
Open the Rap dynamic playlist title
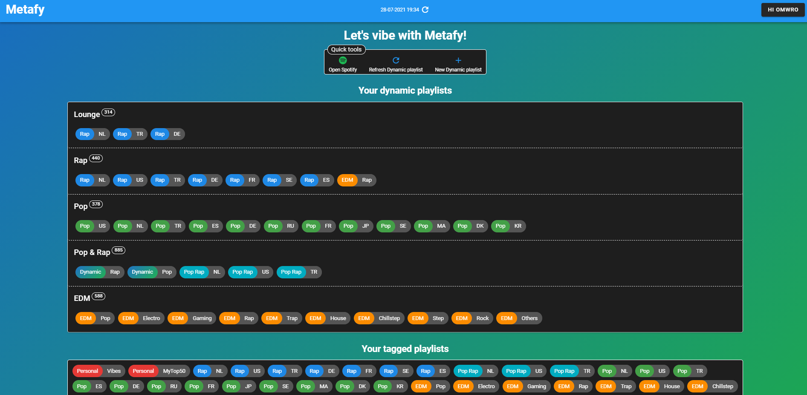tap(81, 160)
